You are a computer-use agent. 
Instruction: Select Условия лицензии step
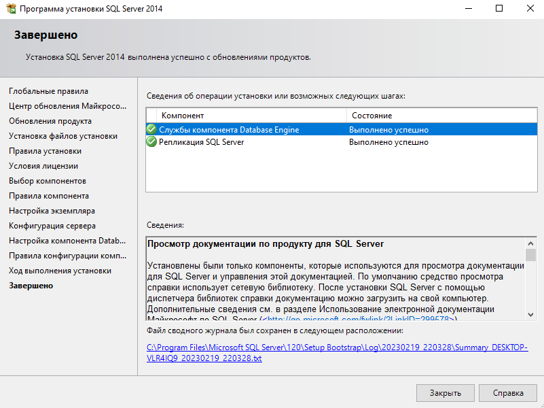pos(43,166)
